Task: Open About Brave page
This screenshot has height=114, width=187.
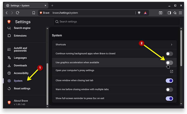Action: [x=21, y=101]
